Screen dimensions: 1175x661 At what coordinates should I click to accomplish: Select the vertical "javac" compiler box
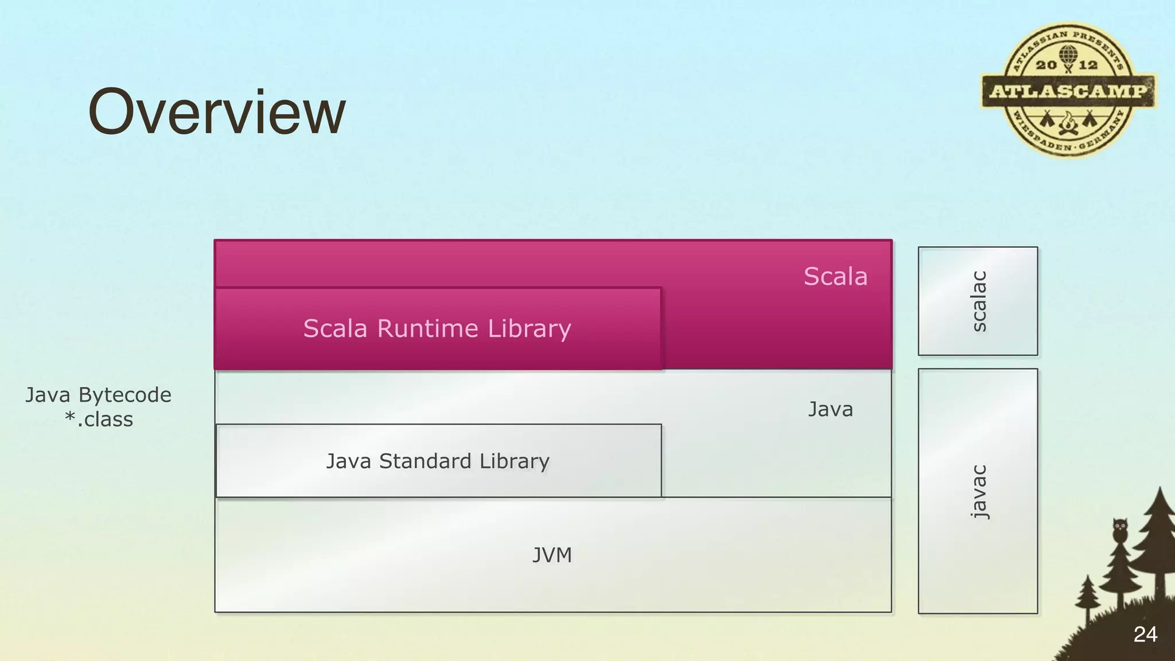tap(978, 491)
